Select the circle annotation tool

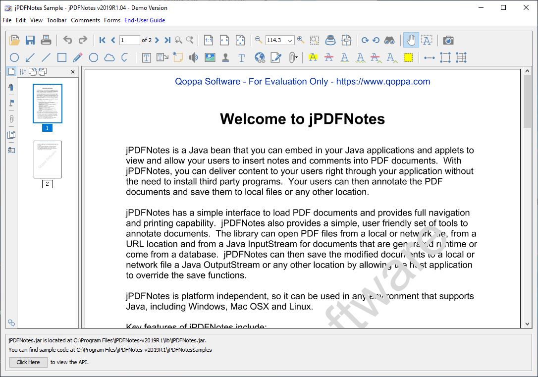click(14, 57)
